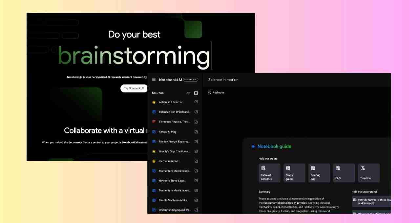Uncheck the Gravity's Grip source
Screen dimensions: 420x223
196,151
